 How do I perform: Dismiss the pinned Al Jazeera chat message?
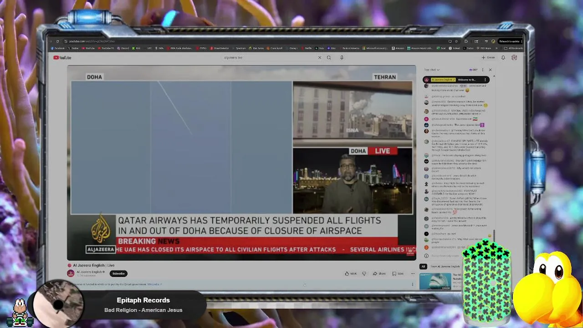(485, 80)
